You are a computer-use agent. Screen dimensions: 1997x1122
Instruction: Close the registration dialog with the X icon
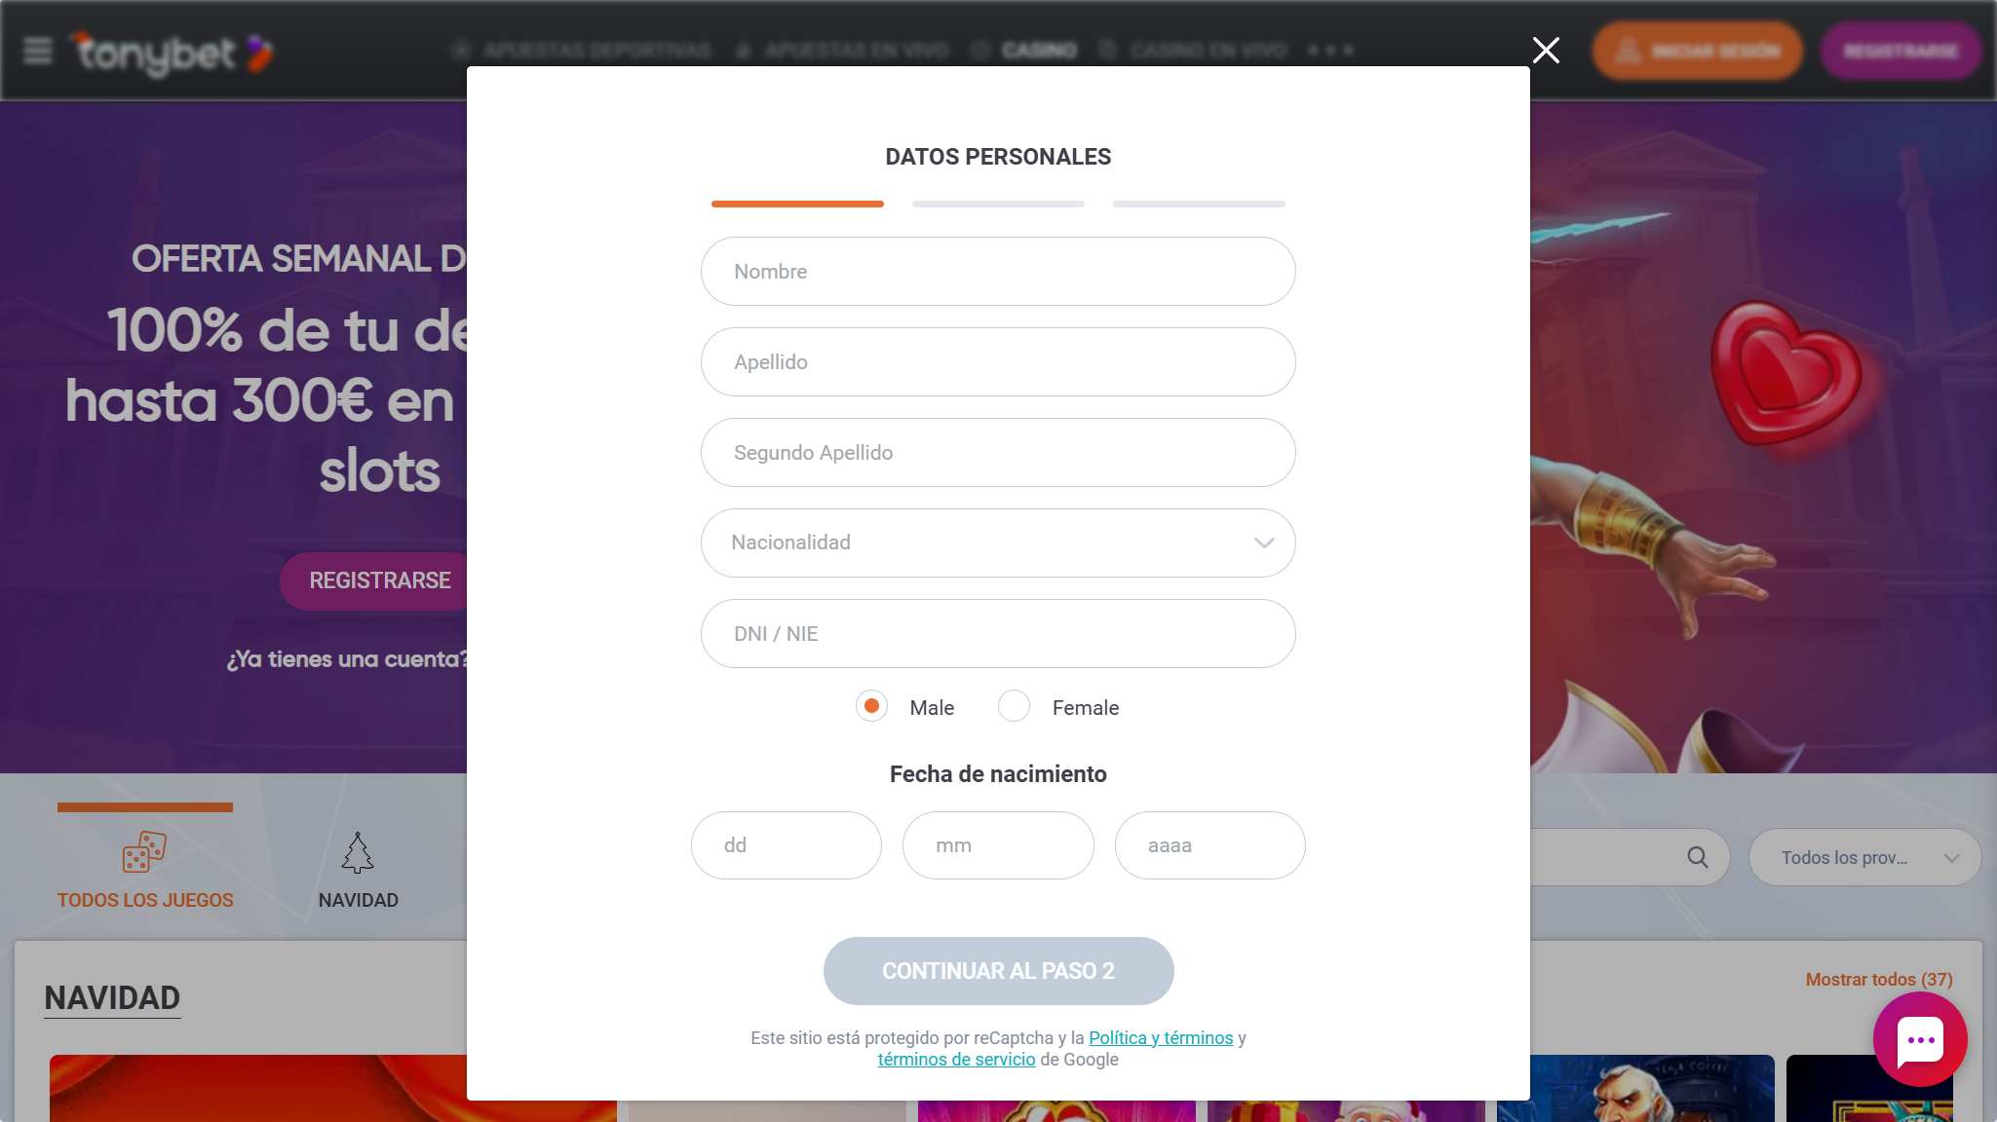click(x=1546, y=50)
